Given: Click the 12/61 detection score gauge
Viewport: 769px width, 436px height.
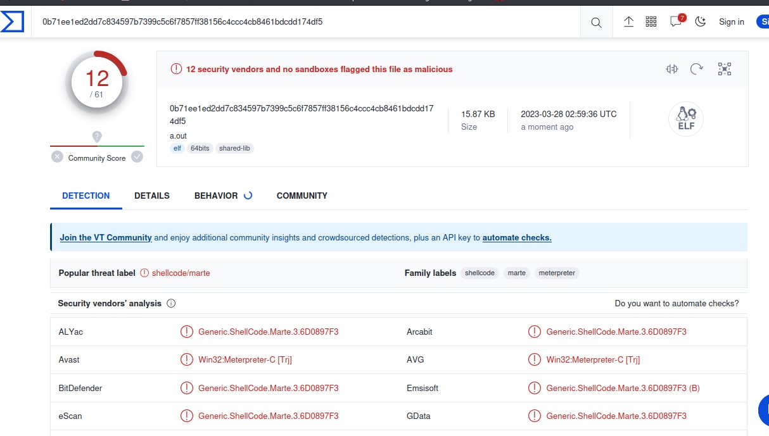Looking at the screenshot, I should (x=96, y=83).
